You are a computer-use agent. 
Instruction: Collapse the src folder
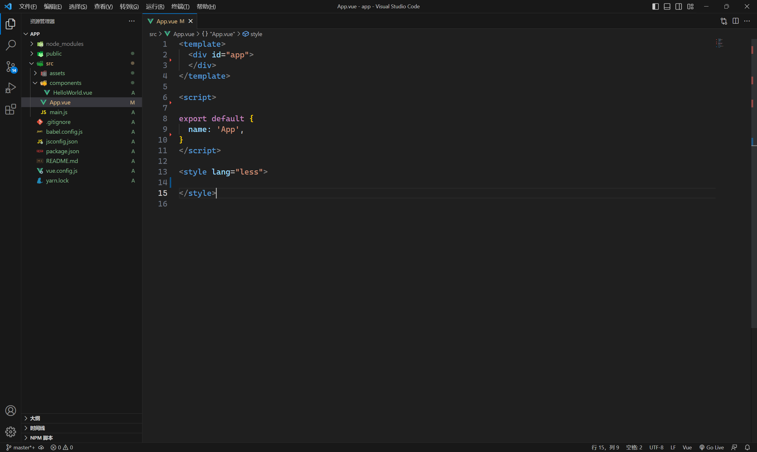[x=82, y=63]
